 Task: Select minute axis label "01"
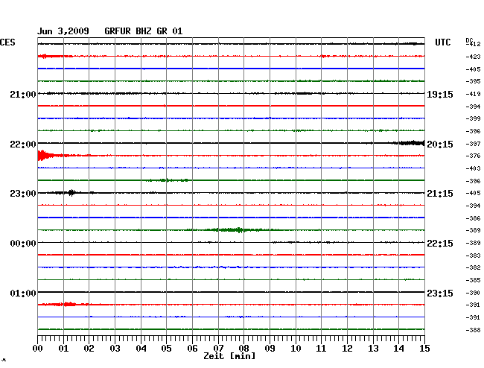point(63,348)
